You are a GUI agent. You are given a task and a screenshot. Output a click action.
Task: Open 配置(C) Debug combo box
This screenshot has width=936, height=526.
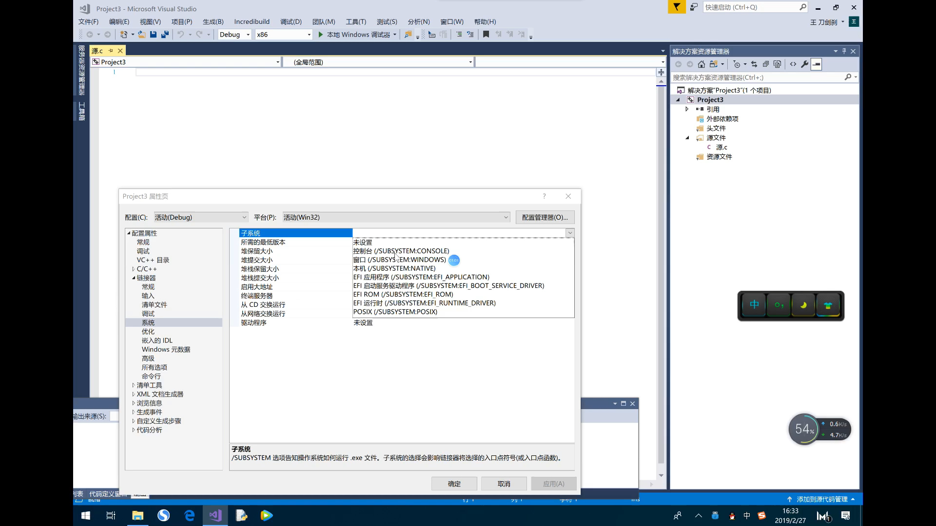(x=201, y=217)
